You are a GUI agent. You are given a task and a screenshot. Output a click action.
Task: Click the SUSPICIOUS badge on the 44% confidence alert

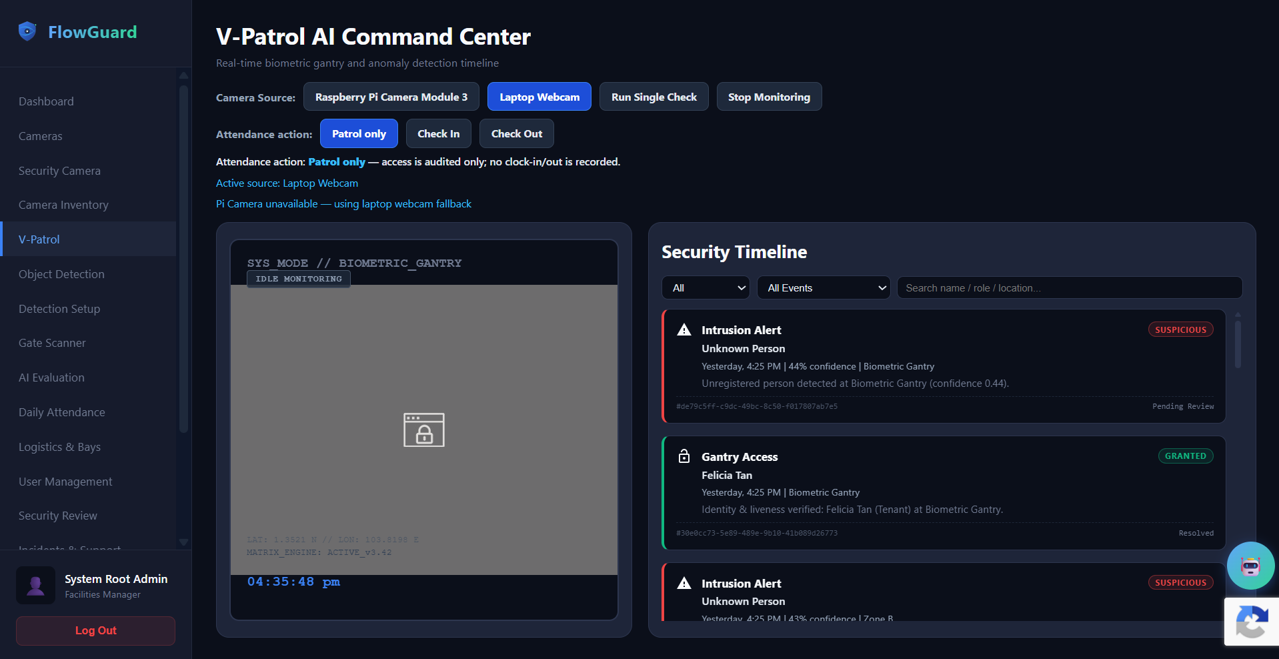(1180, 329)
